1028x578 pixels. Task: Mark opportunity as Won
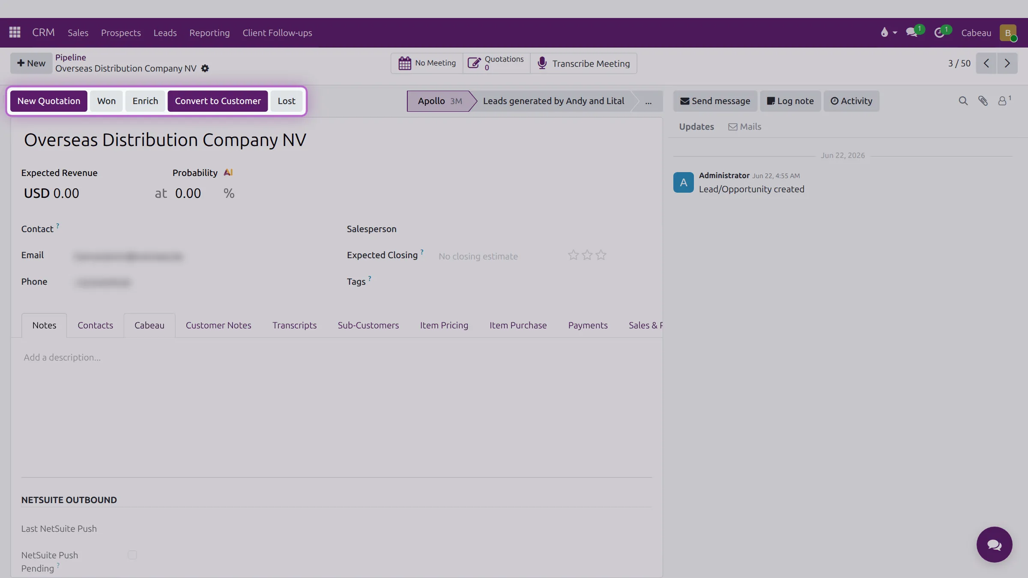coord(106,101)
